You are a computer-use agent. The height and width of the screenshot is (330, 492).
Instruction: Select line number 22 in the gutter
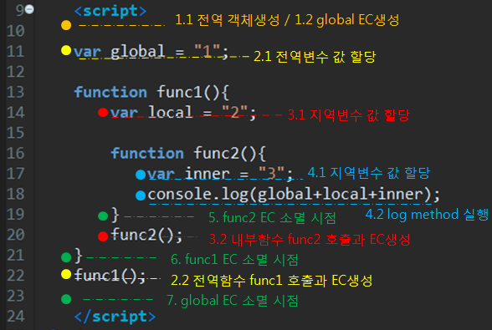(15, 276)
